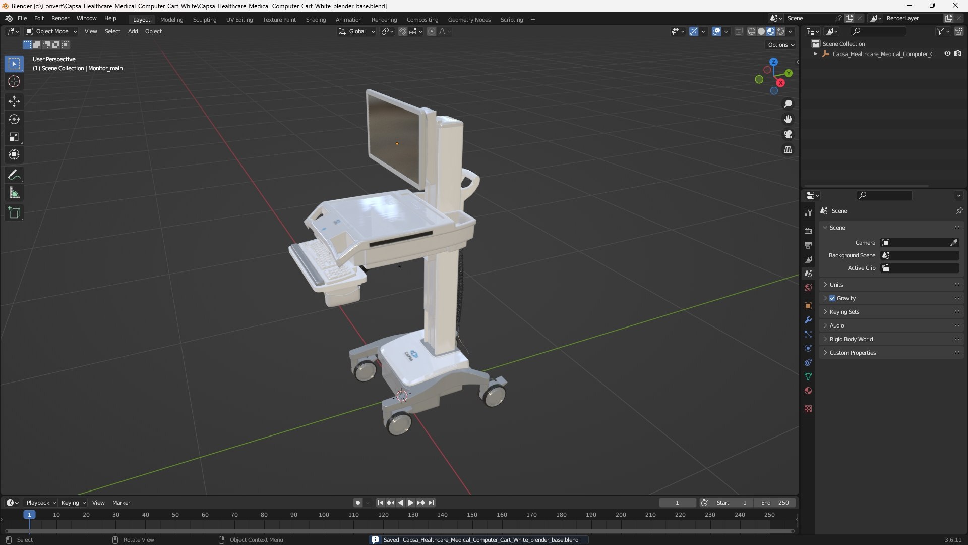Open the UV Editing workspace tab
The width and height of the screenshot is (968, 545).
coord(239,20)
